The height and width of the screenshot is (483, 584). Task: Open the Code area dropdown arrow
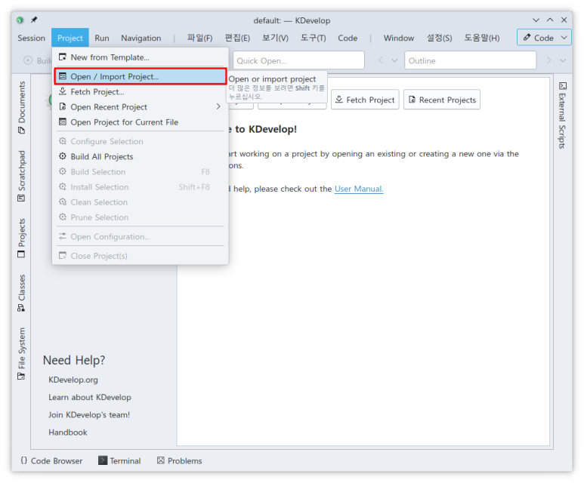[564, 37]
